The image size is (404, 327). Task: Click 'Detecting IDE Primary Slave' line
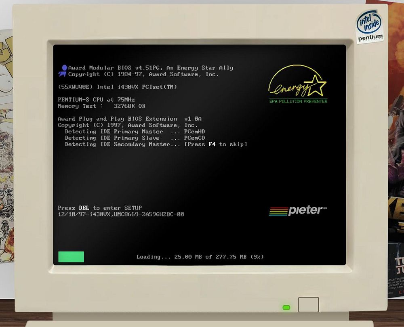[135, 138]
